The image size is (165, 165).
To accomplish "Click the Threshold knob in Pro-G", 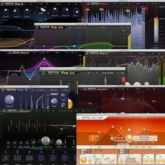I will coord(9,100).
